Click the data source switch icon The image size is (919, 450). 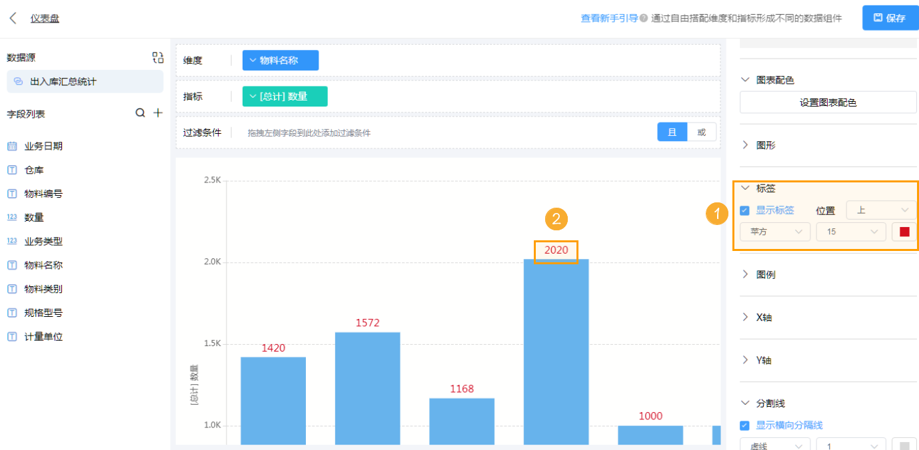157,58
